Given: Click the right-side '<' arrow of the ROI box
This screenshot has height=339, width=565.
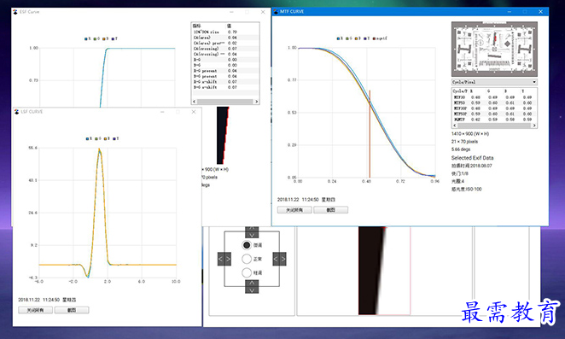Looking at the screenshot, I should point(276,259).
